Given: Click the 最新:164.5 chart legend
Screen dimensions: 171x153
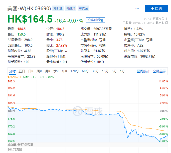Looking at the screenshot, I should 38,77.
